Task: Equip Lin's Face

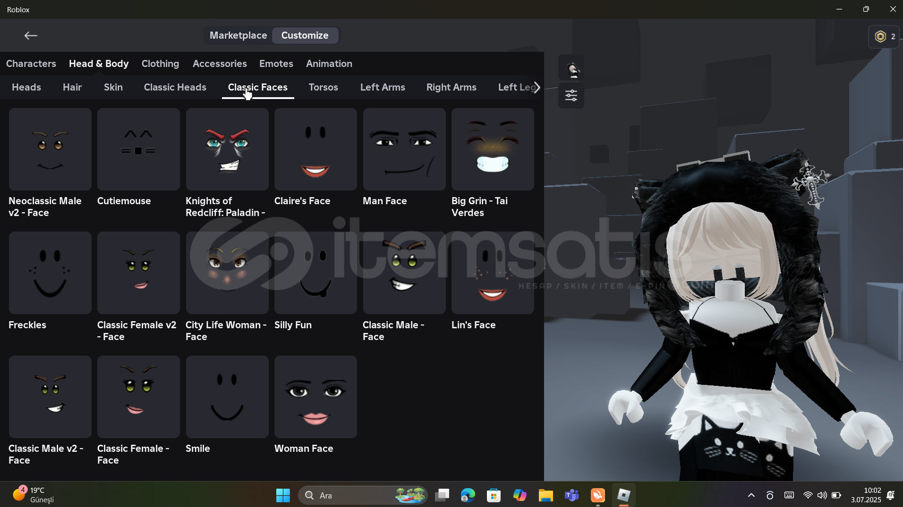Action: (x=493, y=273)
